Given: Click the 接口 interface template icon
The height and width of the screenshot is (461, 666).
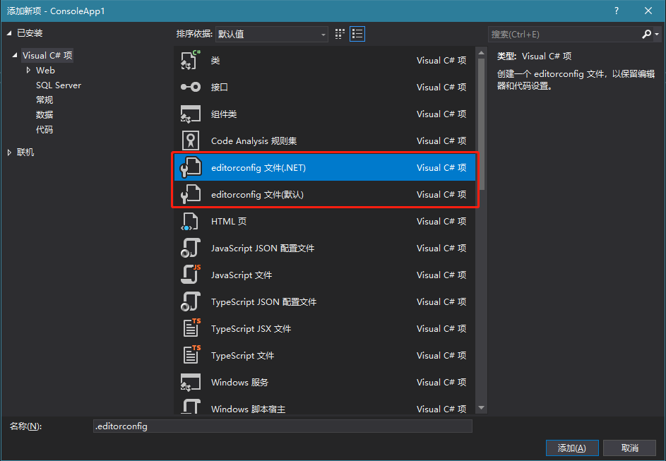Looking at the screenshot, I should click(191, 87).
